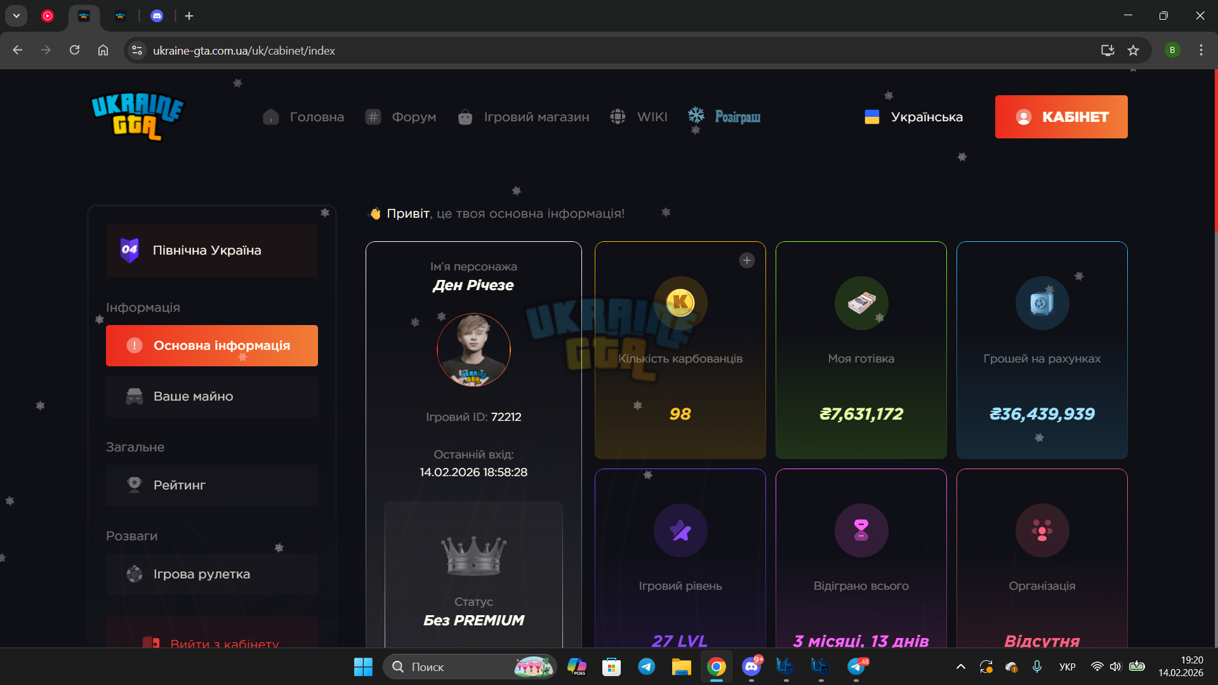The height and width of the screenshot is (685, 1218).
Task: Click the shopping bag icon in nav
Action: [x=465, y=117]
